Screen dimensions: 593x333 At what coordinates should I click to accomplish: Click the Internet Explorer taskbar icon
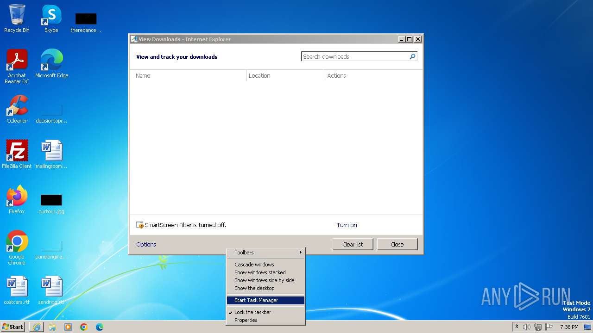[37, 327]
